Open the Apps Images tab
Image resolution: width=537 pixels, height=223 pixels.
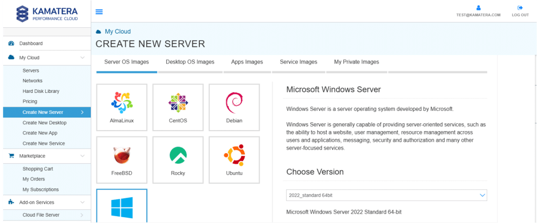click(x=247, y=62)
